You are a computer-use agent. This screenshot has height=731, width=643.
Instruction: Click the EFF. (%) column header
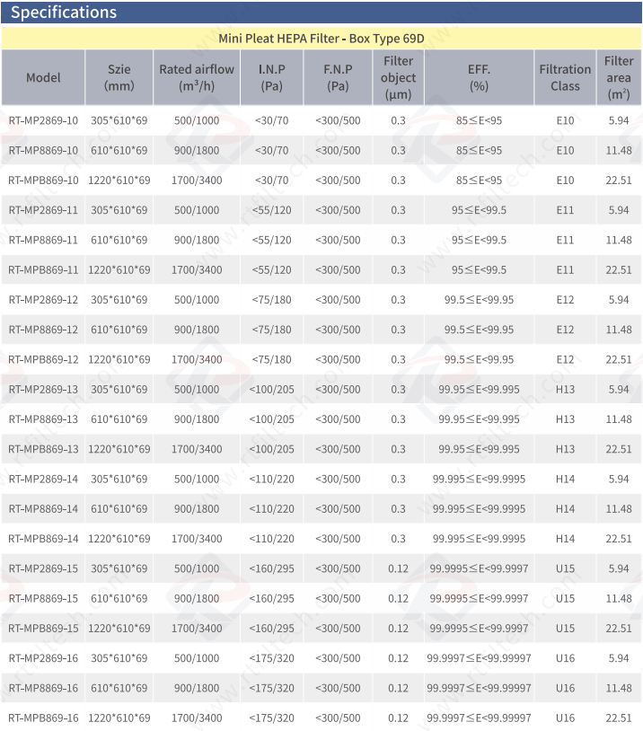(x=479, y=77)
